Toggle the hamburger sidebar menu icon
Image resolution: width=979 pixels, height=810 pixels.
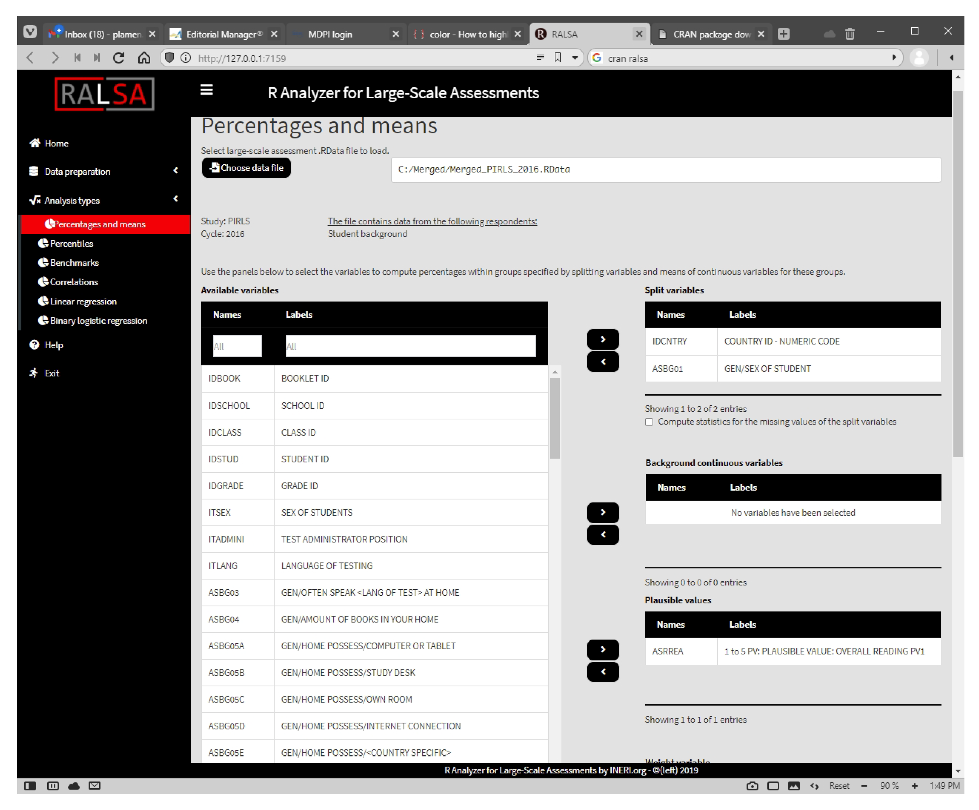pyautogui.click(x=207, y=90)
